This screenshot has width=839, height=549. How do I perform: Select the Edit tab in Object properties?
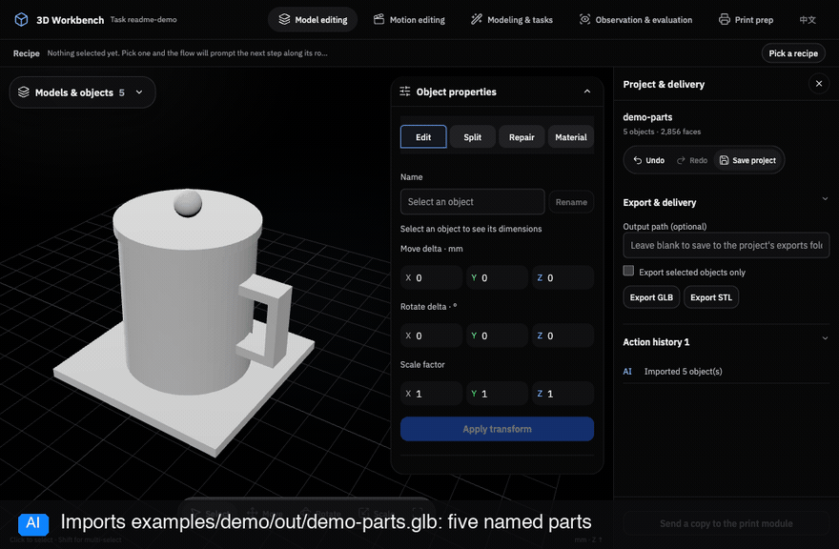(x=423, y=137)
